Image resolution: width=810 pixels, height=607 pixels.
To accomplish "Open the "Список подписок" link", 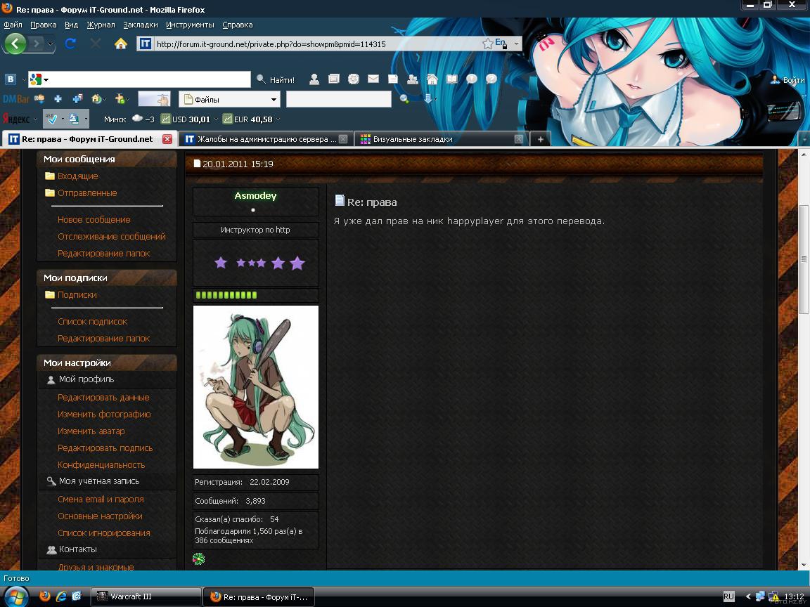I will (x=93, y=322).
